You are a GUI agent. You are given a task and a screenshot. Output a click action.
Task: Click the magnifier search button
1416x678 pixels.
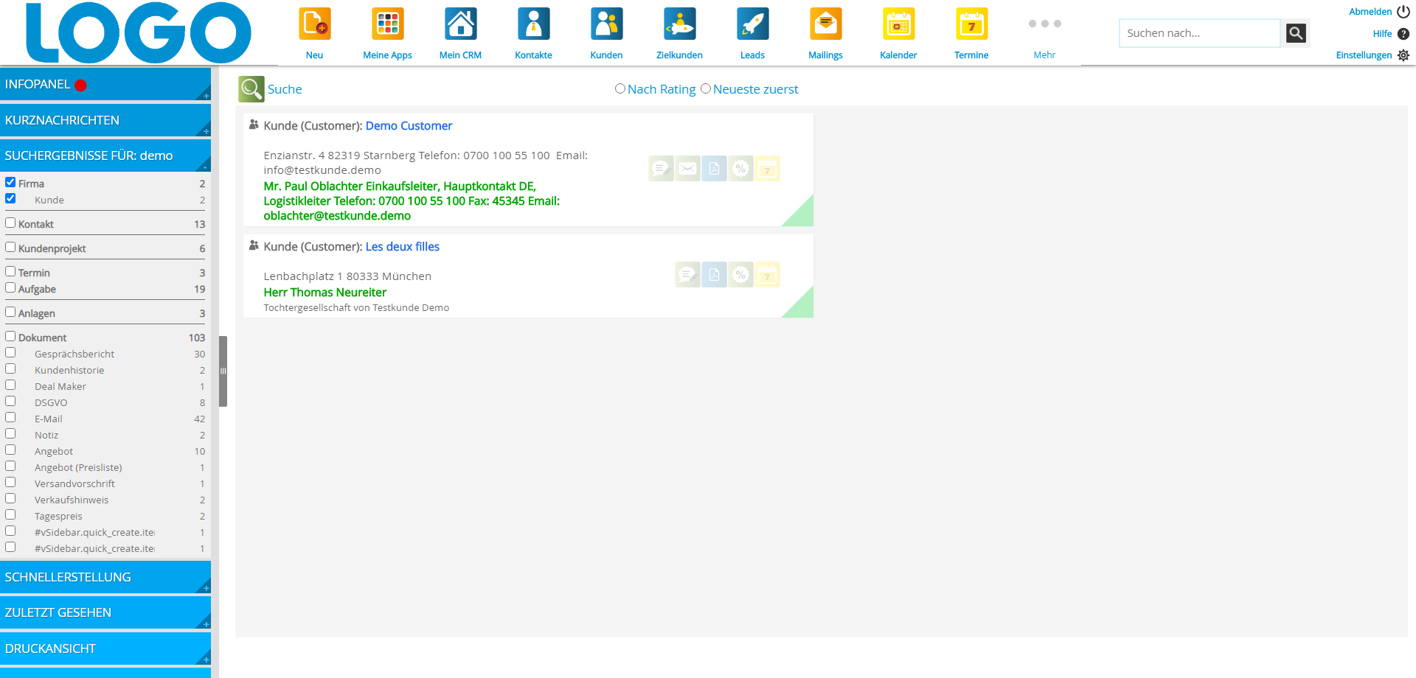(1296, 33)
